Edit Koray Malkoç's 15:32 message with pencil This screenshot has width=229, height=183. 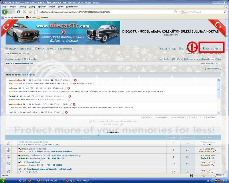[71, 104]
